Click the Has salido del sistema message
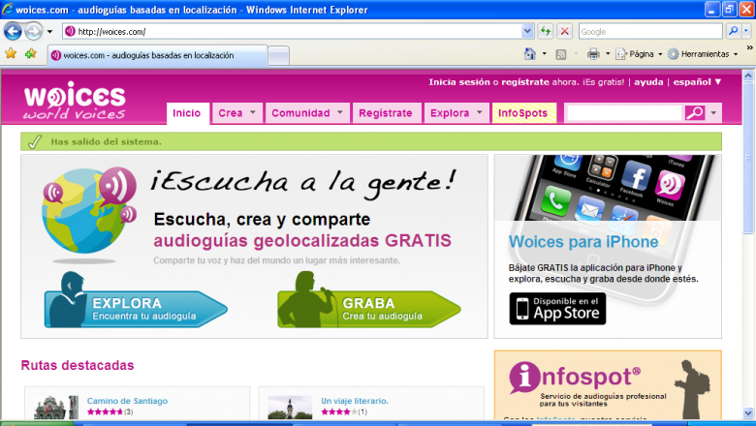Screen dimensions: 756x426 (106, 142)
